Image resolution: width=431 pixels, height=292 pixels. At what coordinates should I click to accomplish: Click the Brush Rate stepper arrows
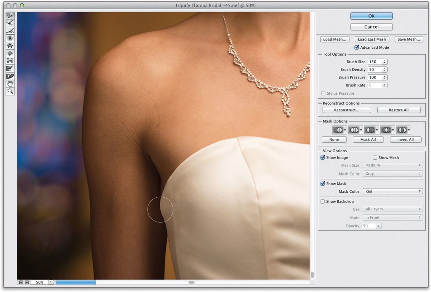(385, 85)
